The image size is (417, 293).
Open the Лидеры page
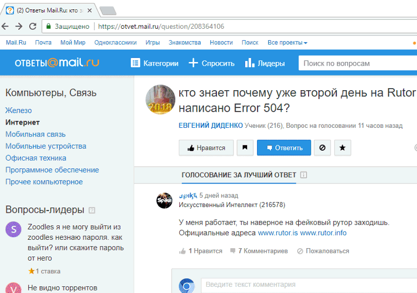tap(265, 63)
